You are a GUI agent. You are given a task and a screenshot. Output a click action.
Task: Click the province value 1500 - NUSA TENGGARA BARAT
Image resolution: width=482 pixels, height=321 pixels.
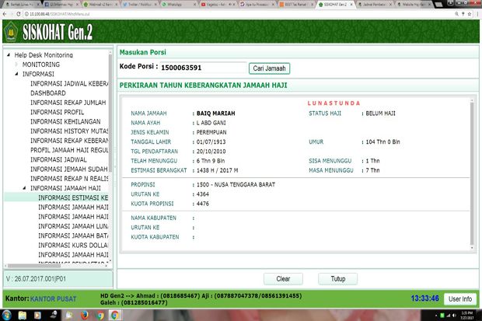(236, 184)
